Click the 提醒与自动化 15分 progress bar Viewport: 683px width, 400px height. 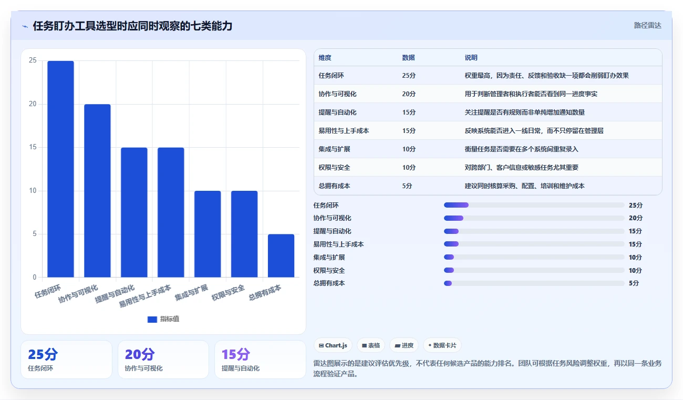coord(534,231)
